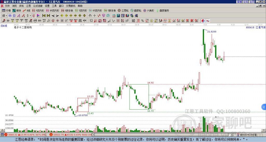The height and width of the screenshot is (142, 266).
Task: Open the 帮助 menu
Action: click(x=80, y=6)
